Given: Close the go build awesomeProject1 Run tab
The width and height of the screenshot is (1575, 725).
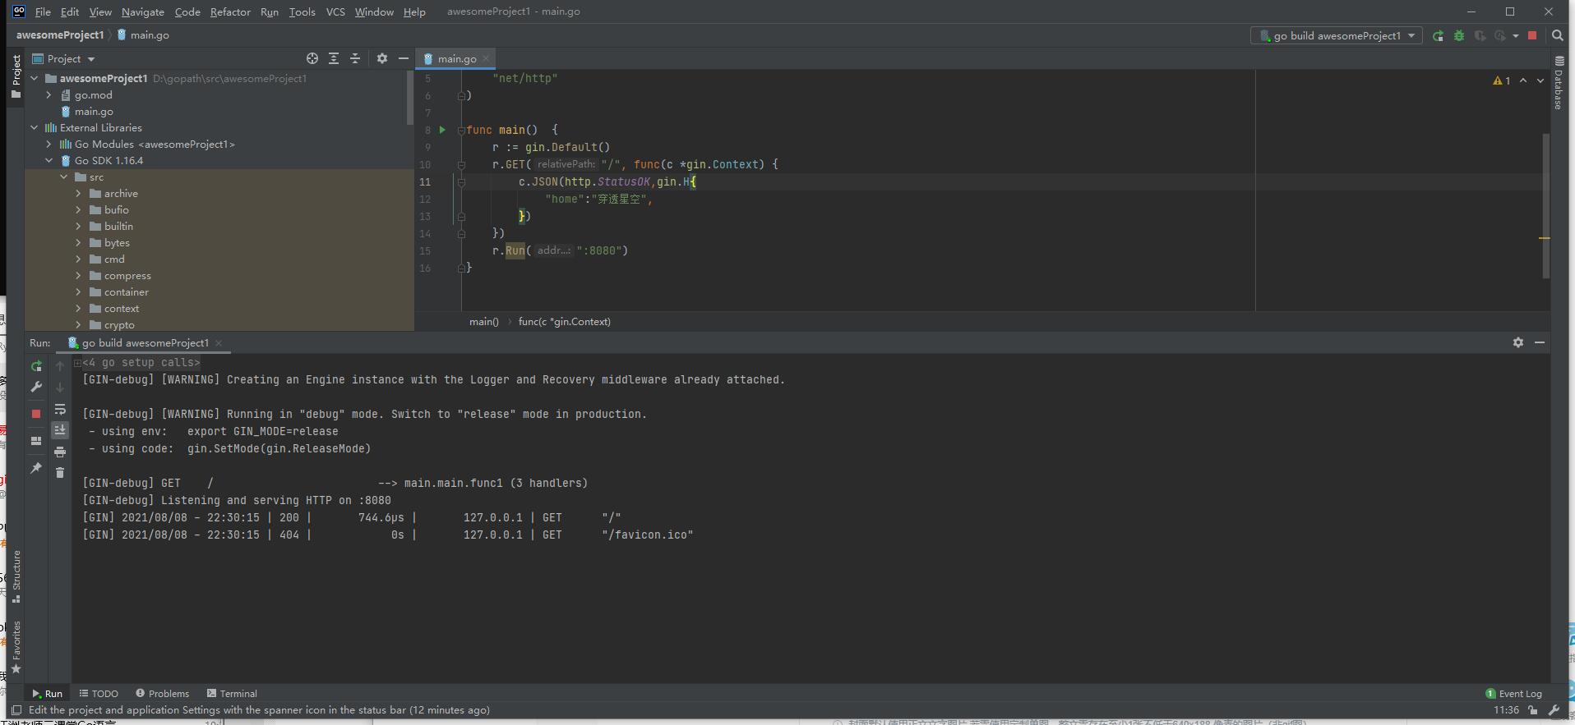Looking at the screenshot, I should [x=219, y=343].
